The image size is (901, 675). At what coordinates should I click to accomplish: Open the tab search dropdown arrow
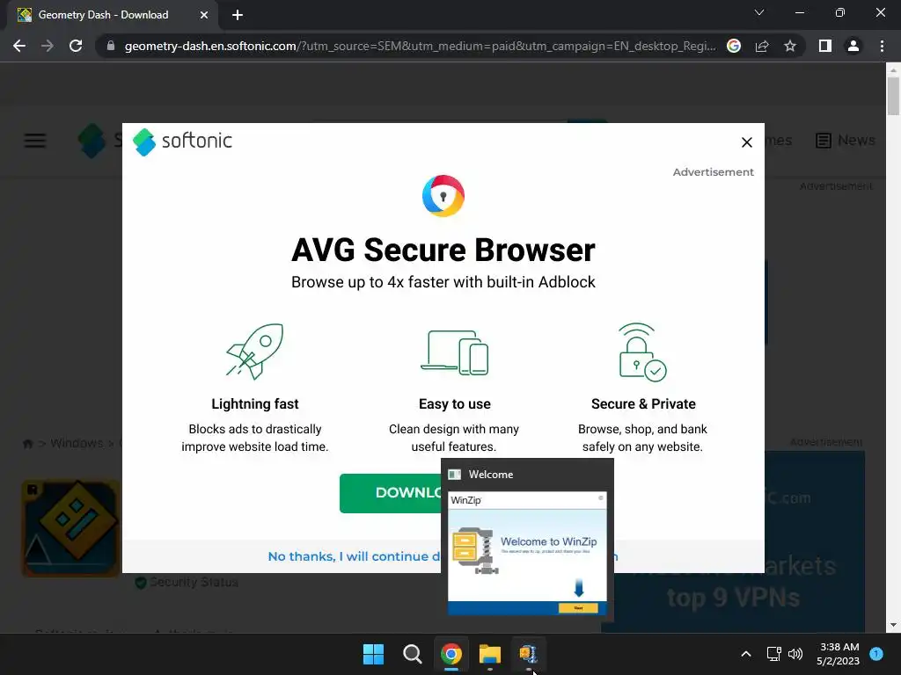click(759, 12)
